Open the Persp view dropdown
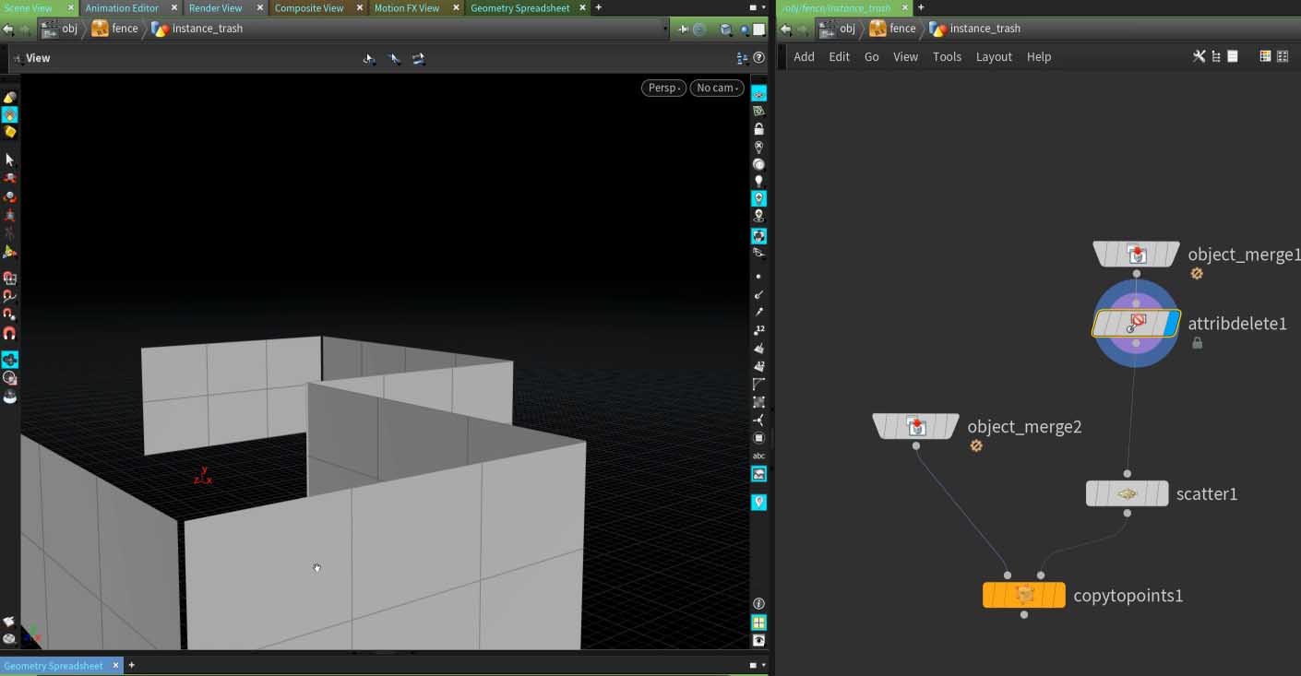1301x676 pixels. [x=663, y=88]
